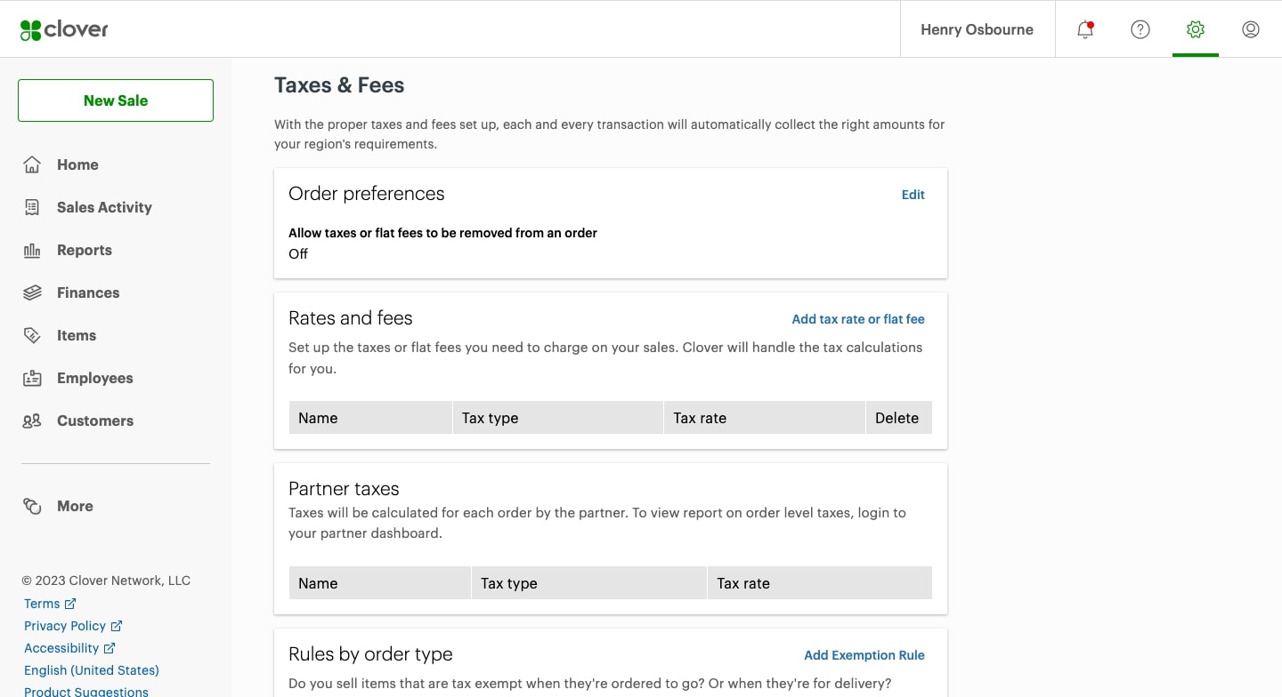Change language English (United States)
Viewport: 1282px width, 697px height.
pyautogui.click(x=92, y=670)
